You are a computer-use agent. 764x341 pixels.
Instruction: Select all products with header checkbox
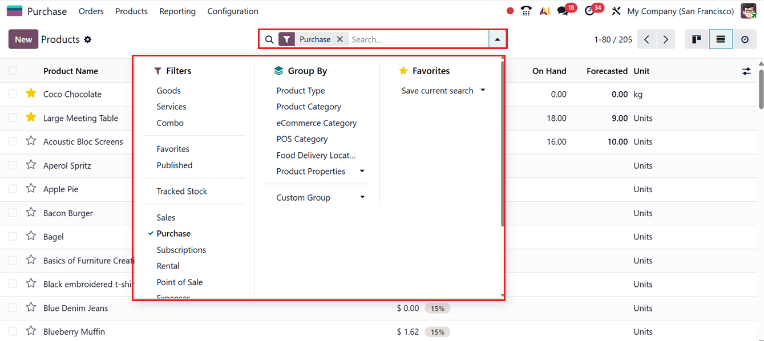pos(13,71)
